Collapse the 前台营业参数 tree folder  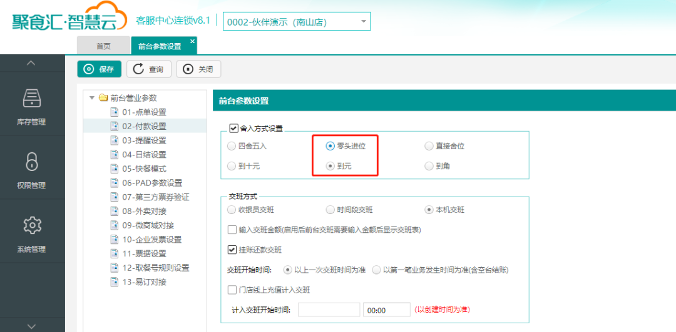click(x=92, y=98)
